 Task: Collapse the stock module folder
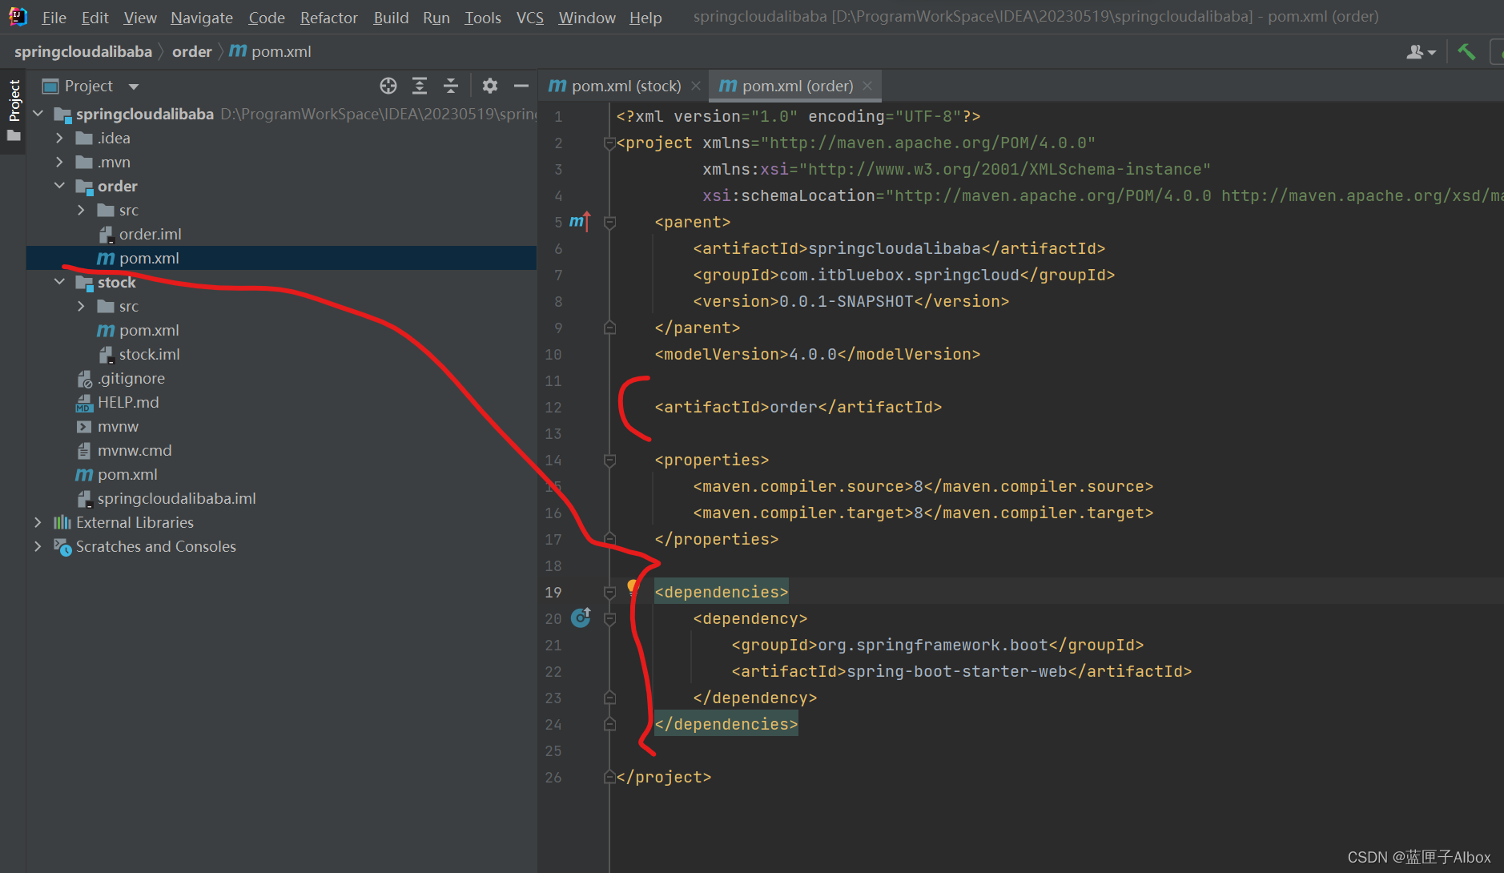59,282
